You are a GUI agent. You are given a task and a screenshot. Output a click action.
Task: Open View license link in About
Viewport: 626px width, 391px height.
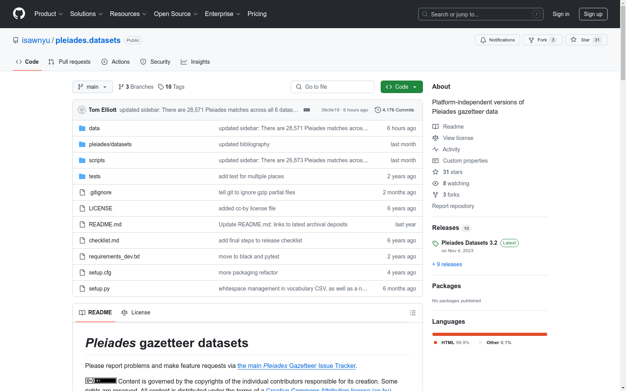(x=453, y=138)
